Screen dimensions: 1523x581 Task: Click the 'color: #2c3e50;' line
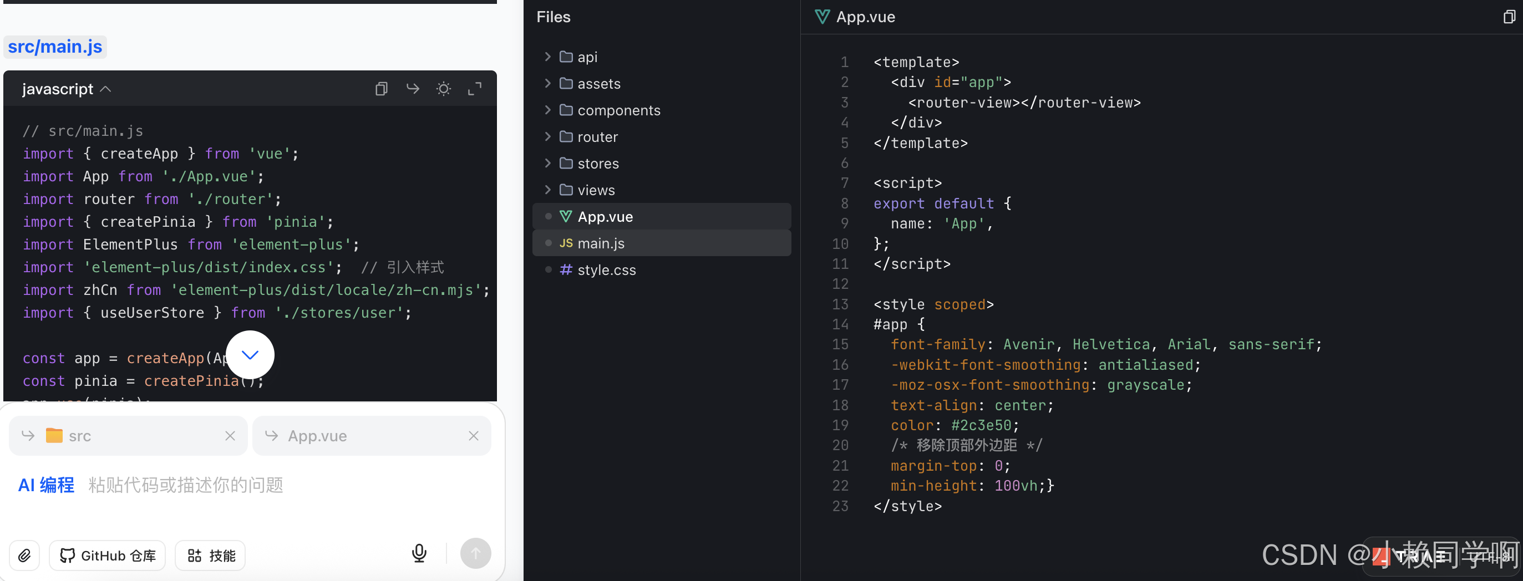click(955, 425)
